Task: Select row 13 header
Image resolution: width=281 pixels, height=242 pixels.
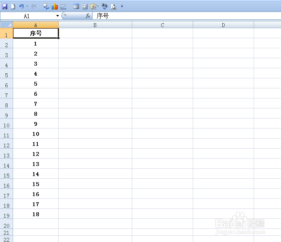Action: (7, 154)
